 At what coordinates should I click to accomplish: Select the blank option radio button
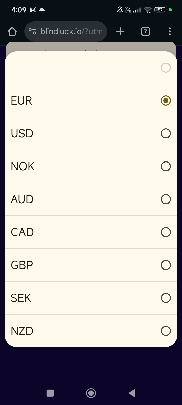point(166,68)
